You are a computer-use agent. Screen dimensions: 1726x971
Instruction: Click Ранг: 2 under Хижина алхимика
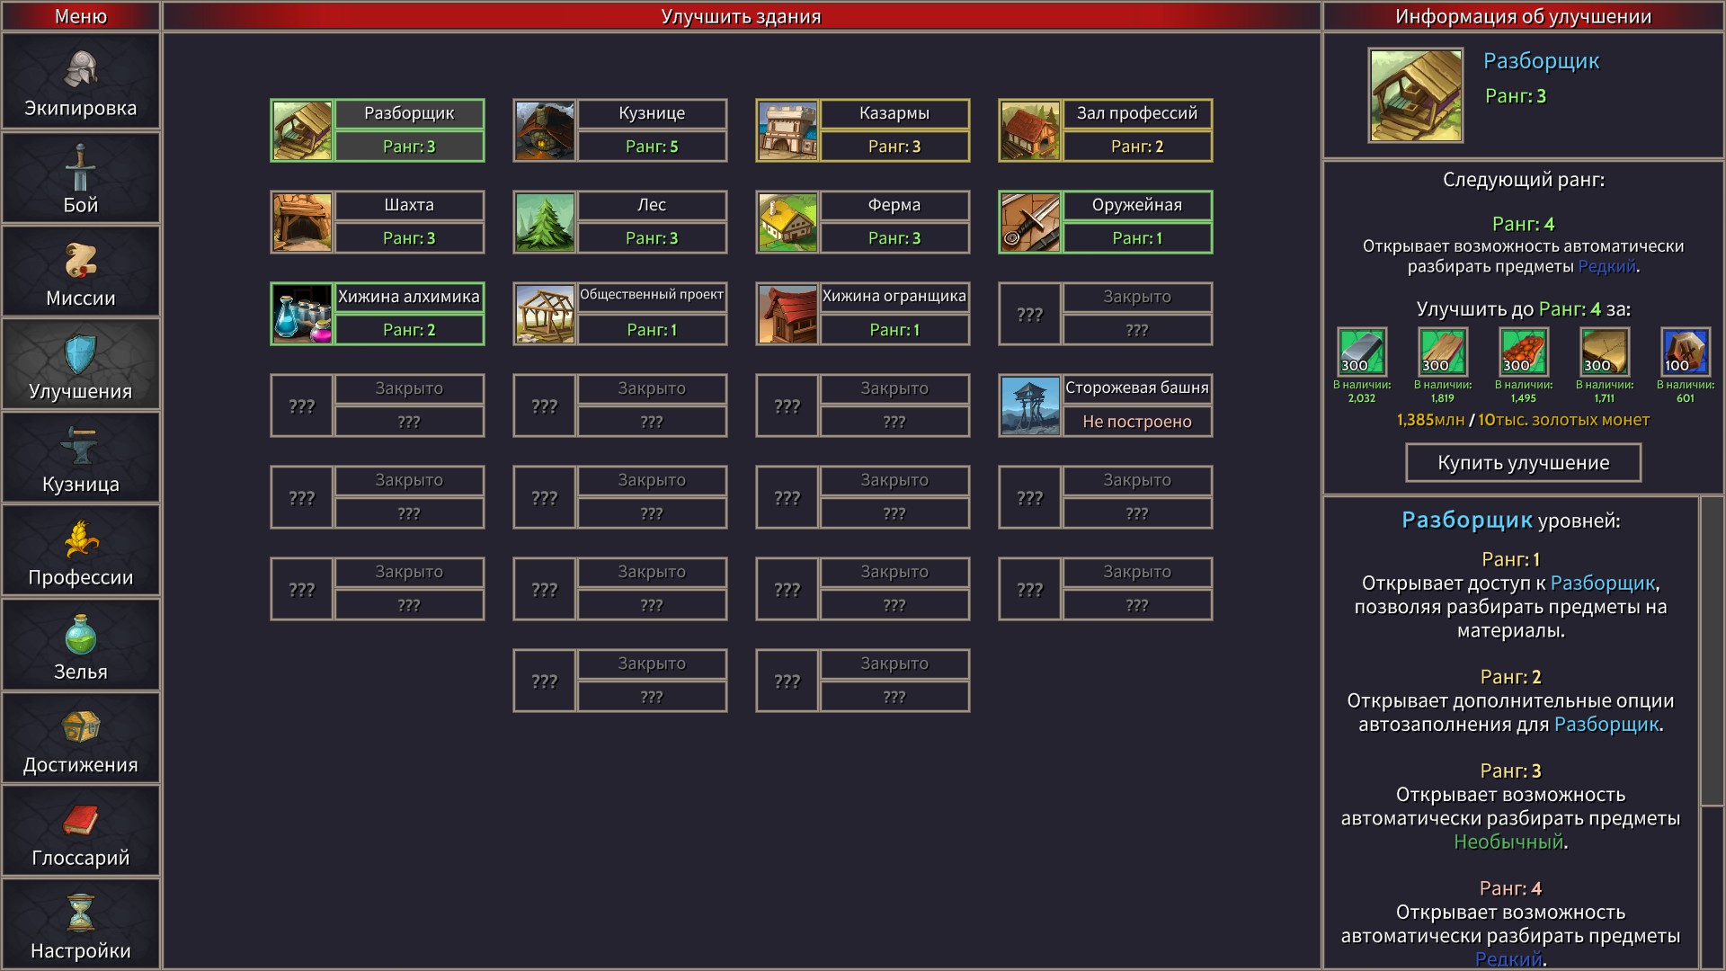[409, 330]
